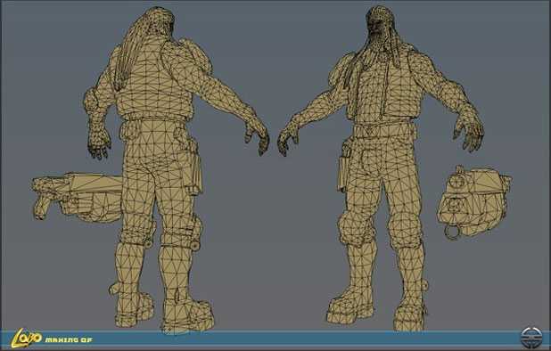Select the back-view character's head
The image size is (551, 351).
tap(160, 21)
